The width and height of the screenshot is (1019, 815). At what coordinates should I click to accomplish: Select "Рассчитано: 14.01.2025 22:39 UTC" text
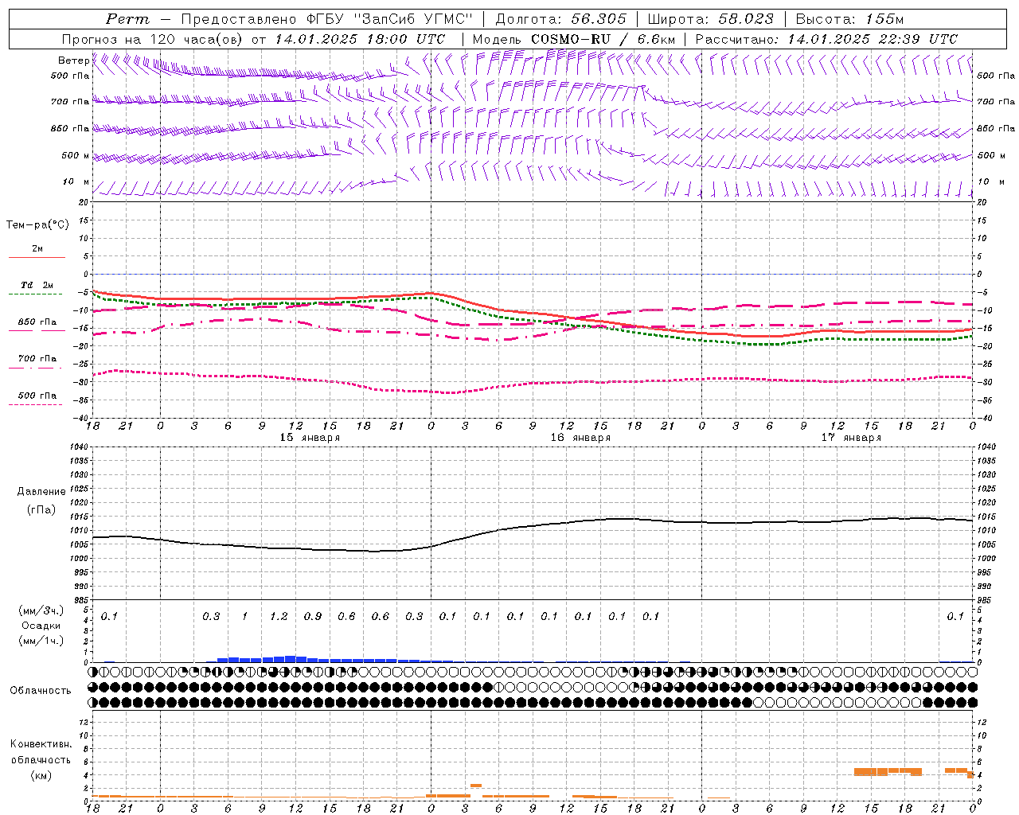826,39
